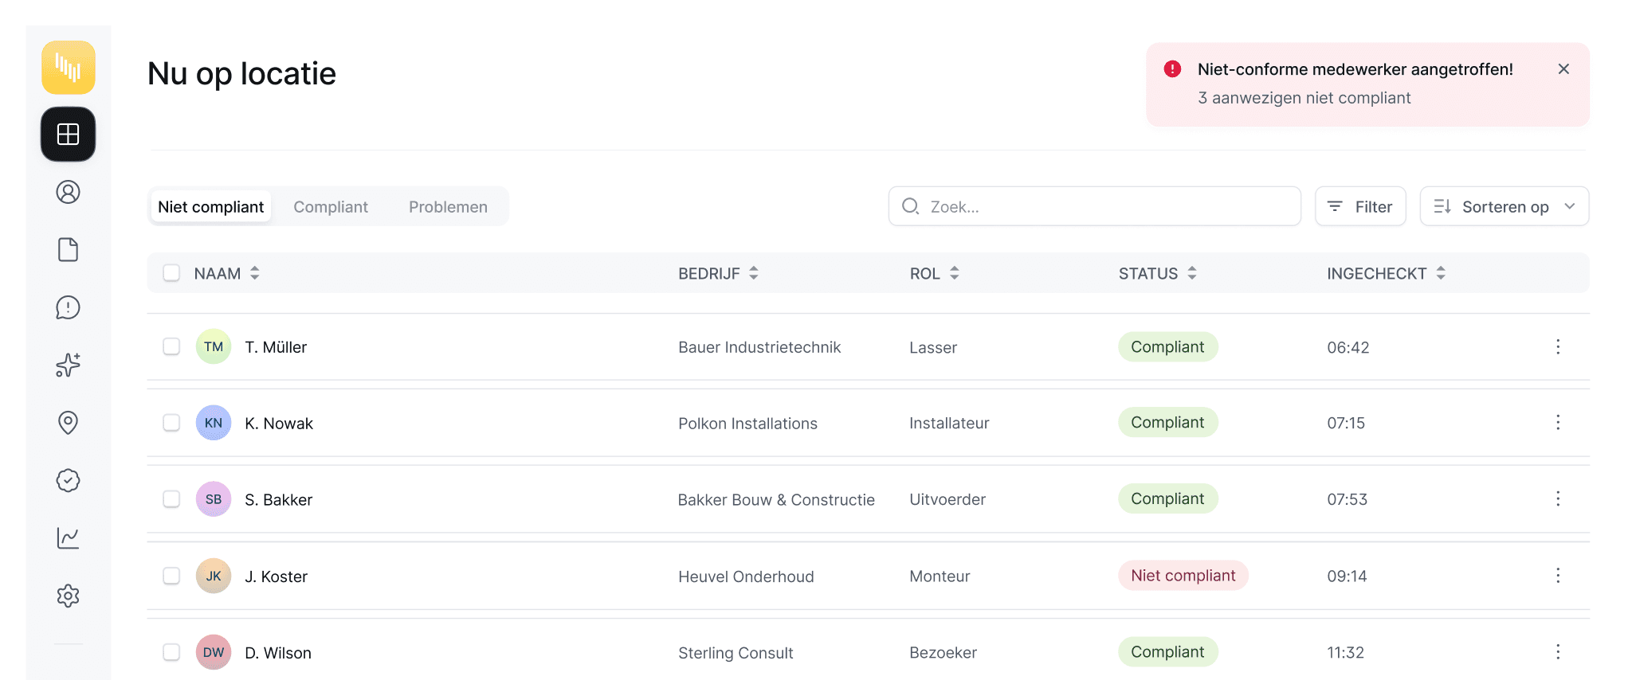Click the Niet compliant status badge of J. Koster
Screen dimensions: 1632x680
(x=1183, y=575)
